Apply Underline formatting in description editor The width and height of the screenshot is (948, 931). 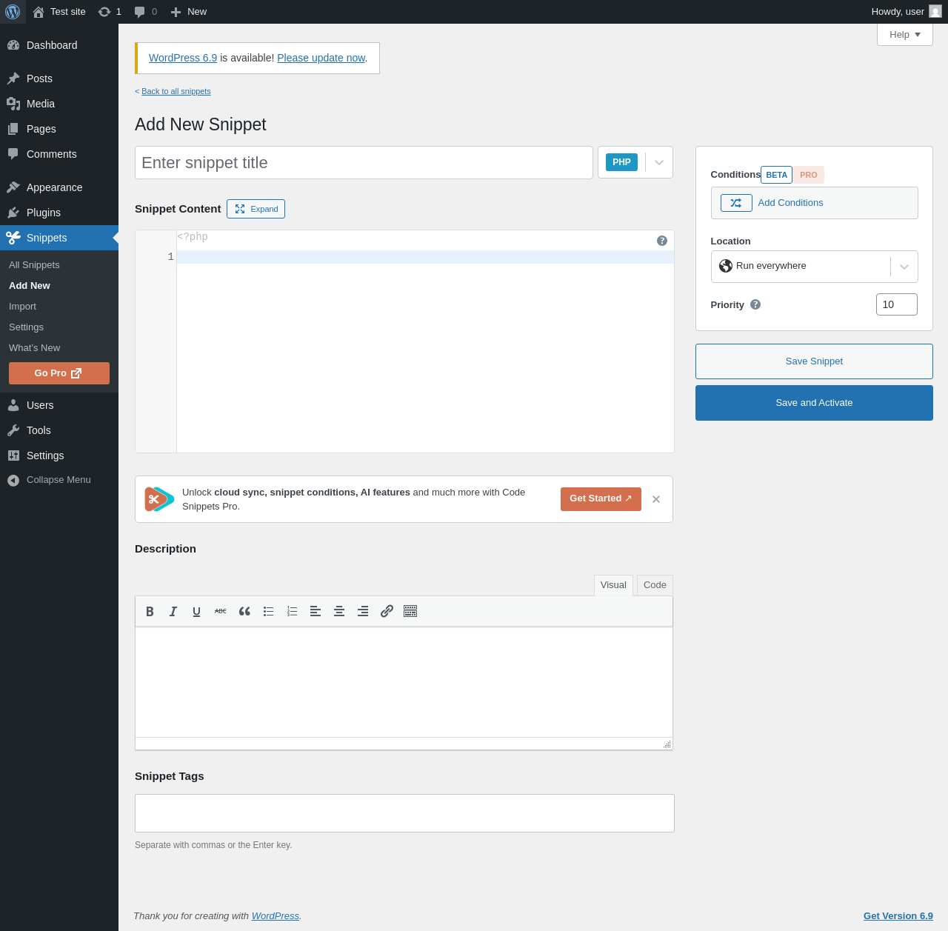click(196, 611)
